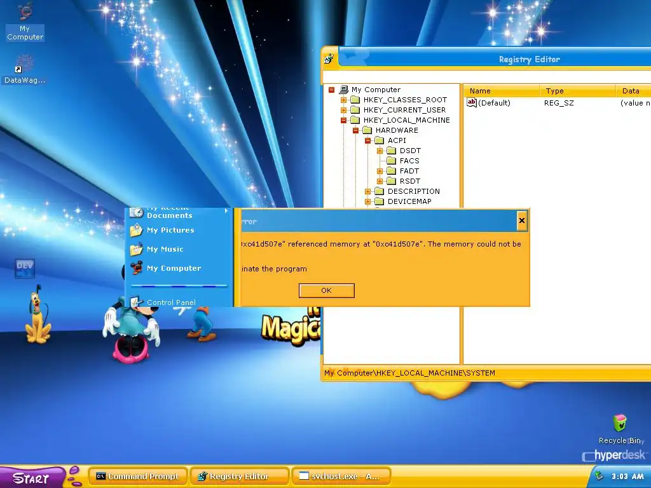Click the status bar registry path
The height and width of the screenshot is (488, 651).
[409, 373]
